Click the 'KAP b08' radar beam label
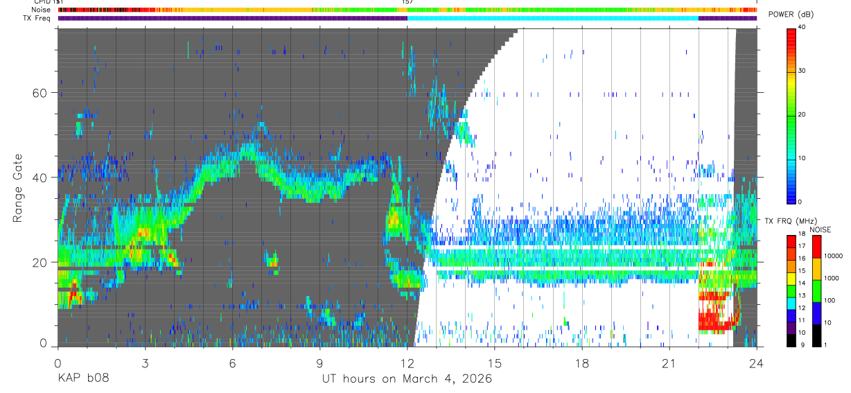 82,379
